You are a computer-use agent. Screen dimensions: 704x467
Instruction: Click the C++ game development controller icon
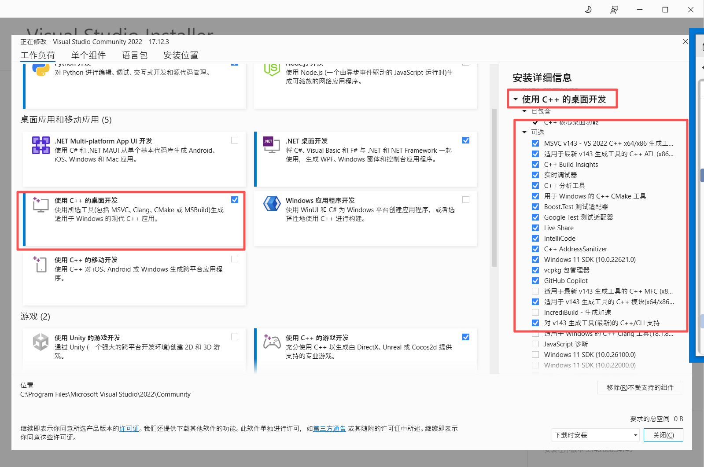[272, 342]
